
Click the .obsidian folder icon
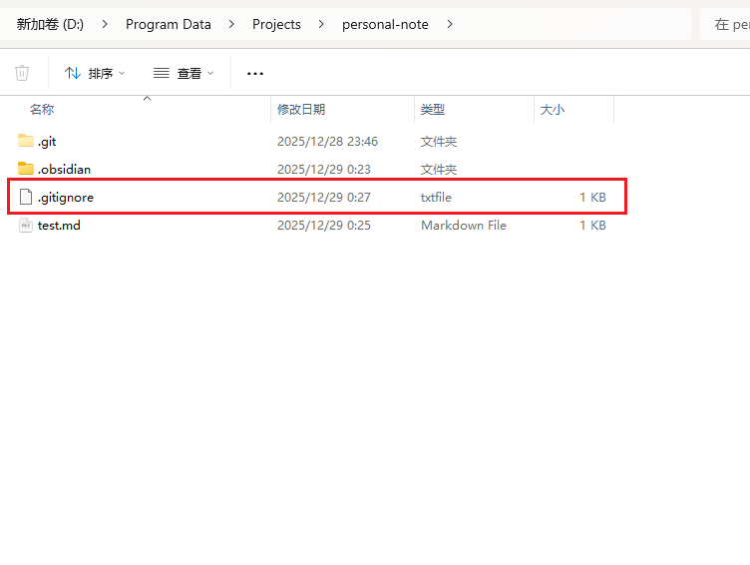tap(26, 169)
